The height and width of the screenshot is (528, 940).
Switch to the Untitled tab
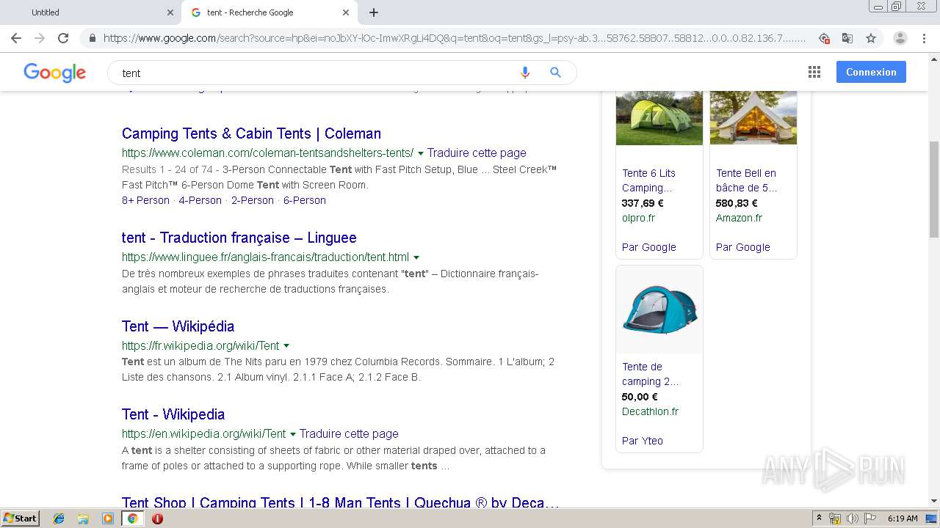[90, 12]
